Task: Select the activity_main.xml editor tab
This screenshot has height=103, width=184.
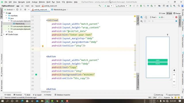Action: coord(40,9)
